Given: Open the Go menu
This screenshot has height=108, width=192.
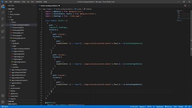Looking at the screenshot, I should pyautogui.click(x=28, y=2).
